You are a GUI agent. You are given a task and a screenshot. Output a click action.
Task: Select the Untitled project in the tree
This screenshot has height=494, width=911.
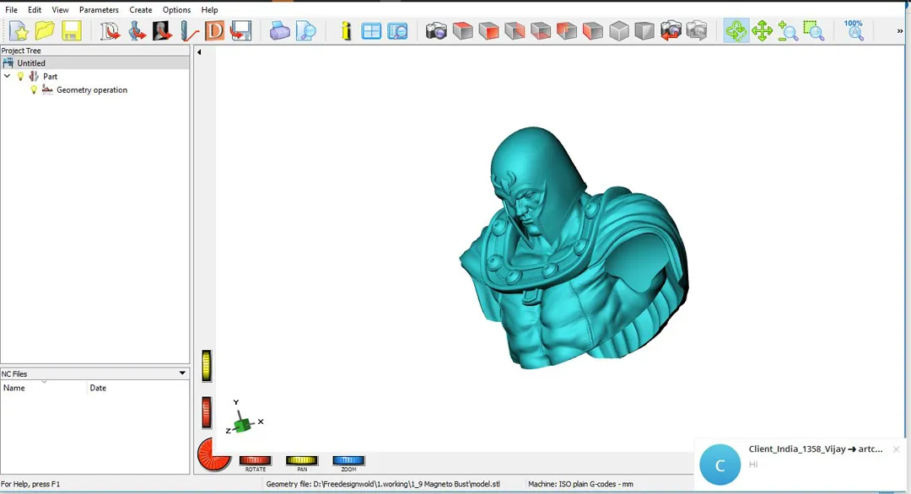click(31, 62)
